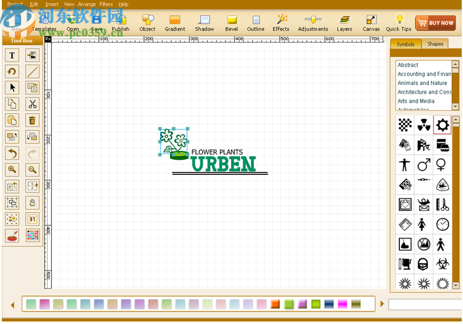463x324 pixels.
Task: Open the color grid palette tool
Action: (32, 235)
